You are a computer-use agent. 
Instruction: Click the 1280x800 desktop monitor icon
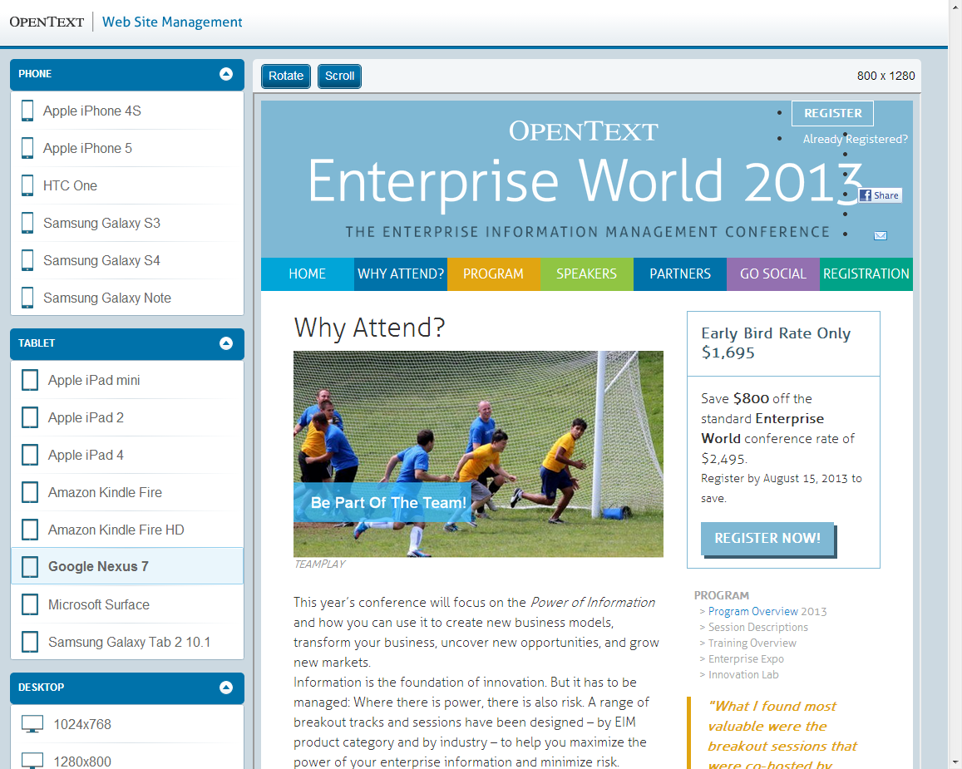click(32, 761)
